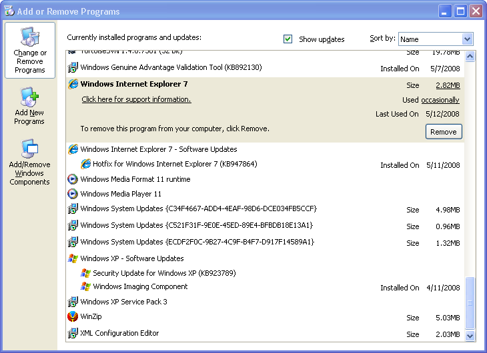
Task: Click the vertical scrollbar thumb
Action: [470, 303]
